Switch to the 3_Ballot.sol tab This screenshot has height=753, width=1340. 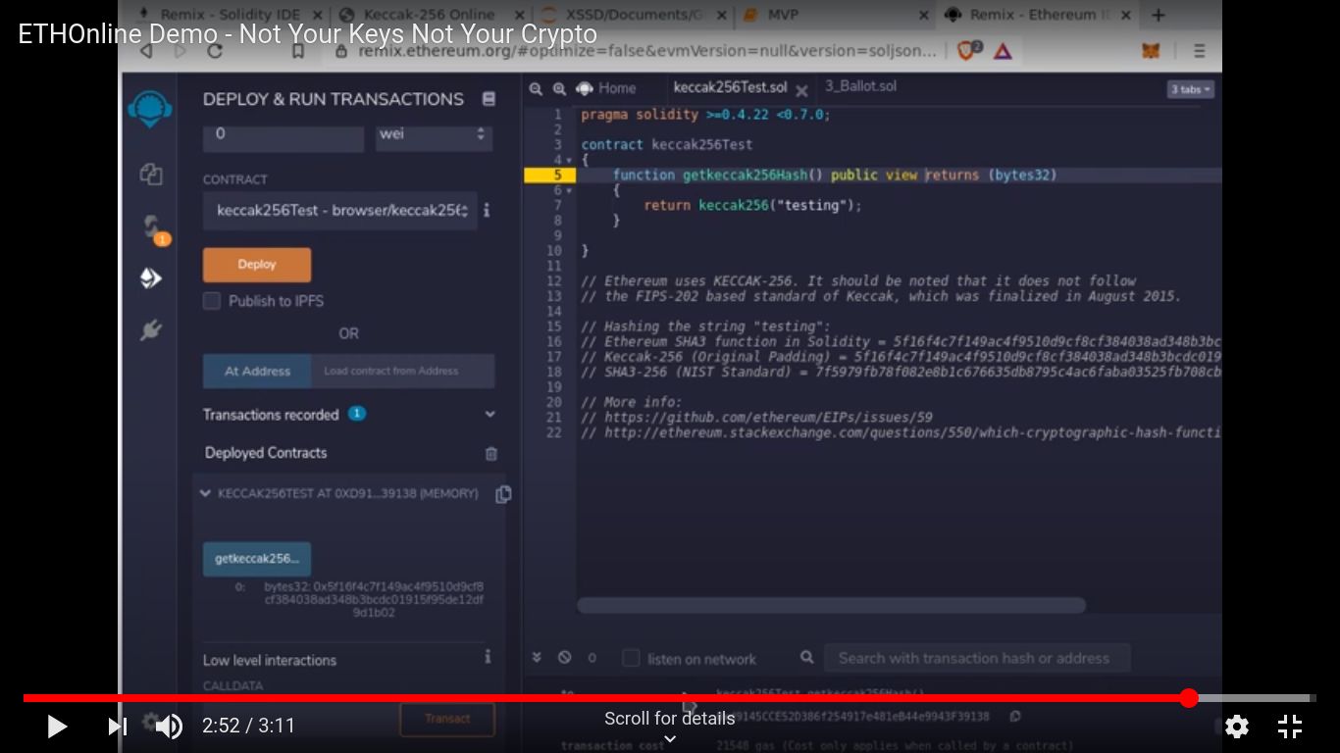tap(860, 86)
